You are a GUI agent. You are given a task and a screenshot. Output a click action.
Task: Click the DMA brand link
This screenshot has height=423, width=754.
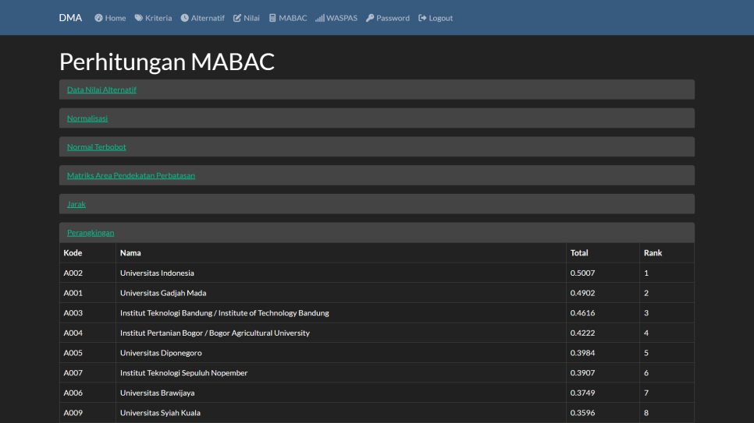click(x=70, y=18)
